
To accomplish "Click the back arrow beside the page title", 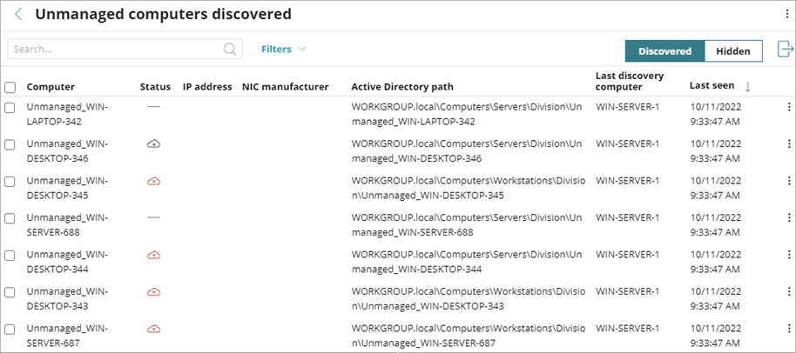I will 18,15.
